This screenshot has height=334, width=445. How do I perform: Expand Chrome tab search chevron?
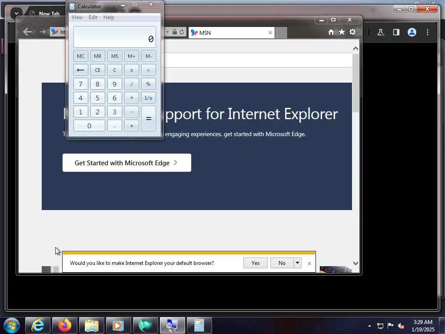tap(17, 13)
